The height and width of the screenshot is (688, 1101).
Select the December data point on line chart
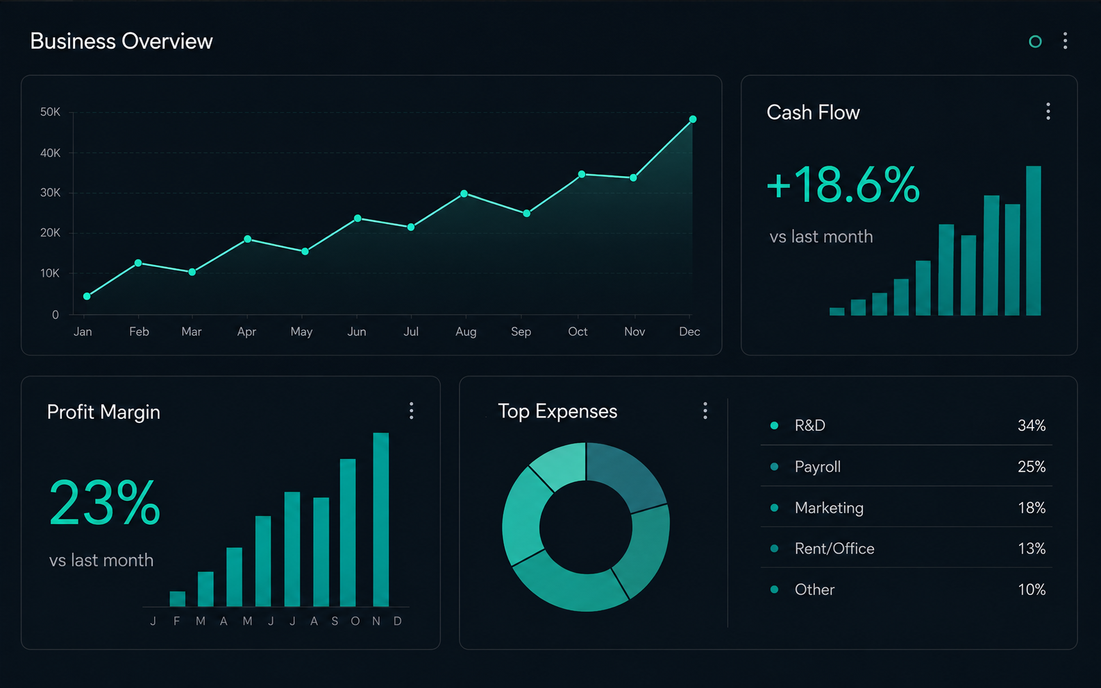pos(692,119)
